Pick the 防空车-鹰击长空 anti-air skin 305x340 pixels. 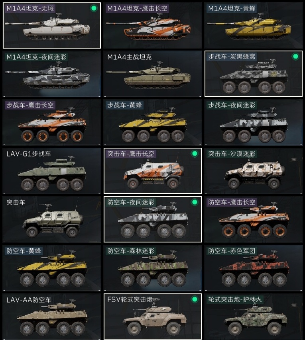coord(254,219)
